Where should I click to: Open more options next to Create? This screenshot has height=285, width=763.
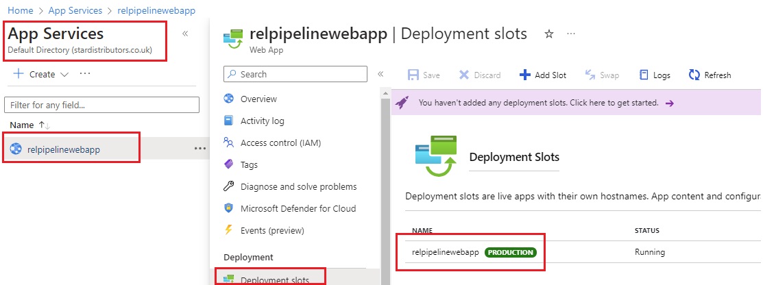point(85,73)
